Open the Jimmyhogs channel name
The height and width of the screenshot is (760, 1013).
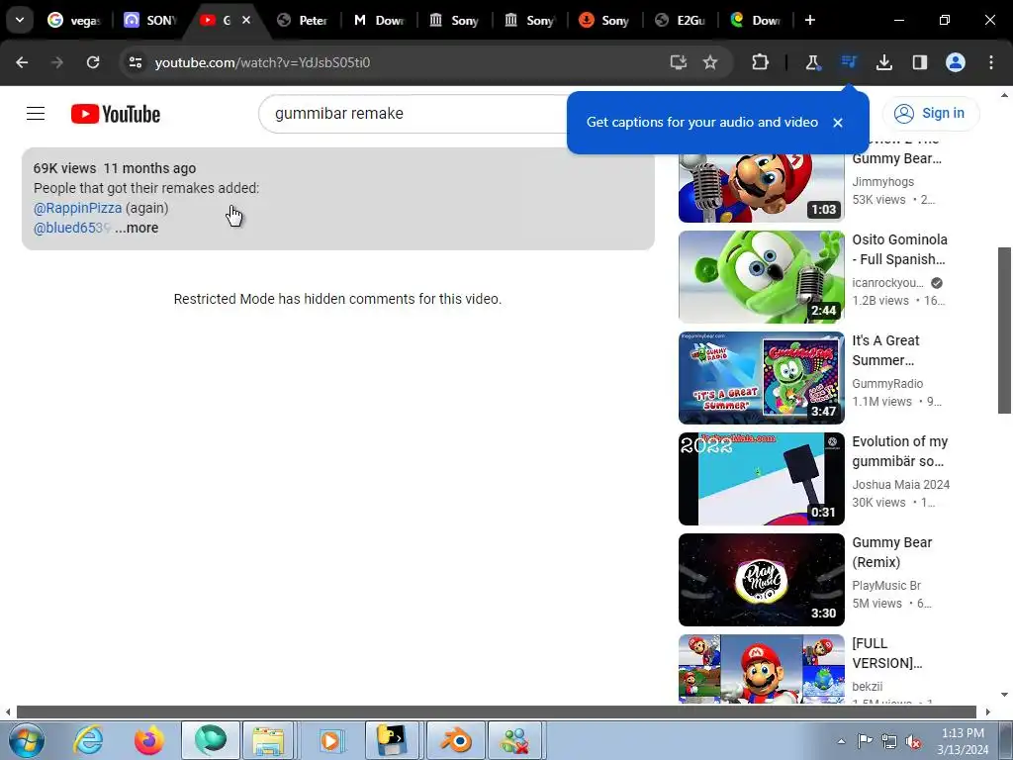(882, 182)
